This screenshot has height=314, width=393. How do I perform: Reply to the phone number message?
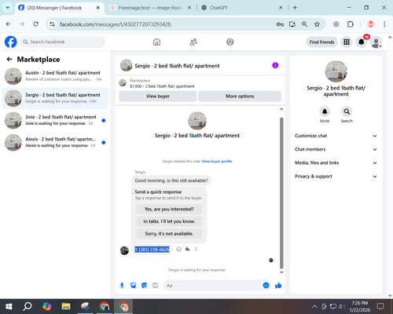(x=187, y=249)
